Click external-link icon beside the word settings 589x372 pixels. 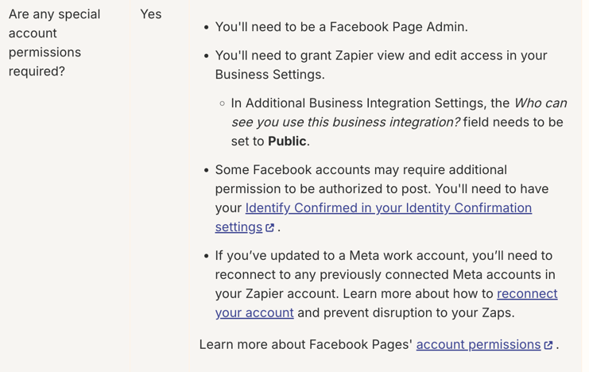(x=269, y=227)
